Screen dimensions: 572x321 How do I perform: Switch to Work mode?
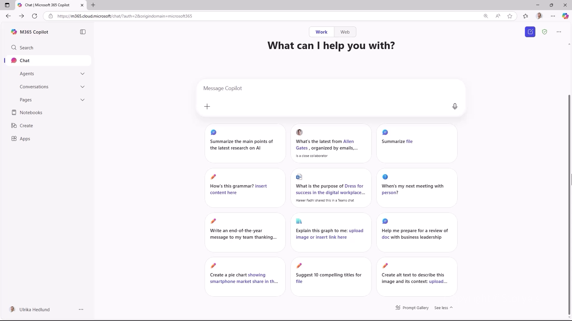(x=321, y=32)
